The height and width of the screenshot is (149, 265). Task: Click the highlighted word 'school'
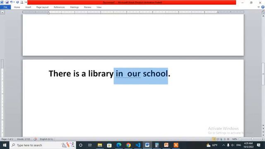click(x=155, y=74)
